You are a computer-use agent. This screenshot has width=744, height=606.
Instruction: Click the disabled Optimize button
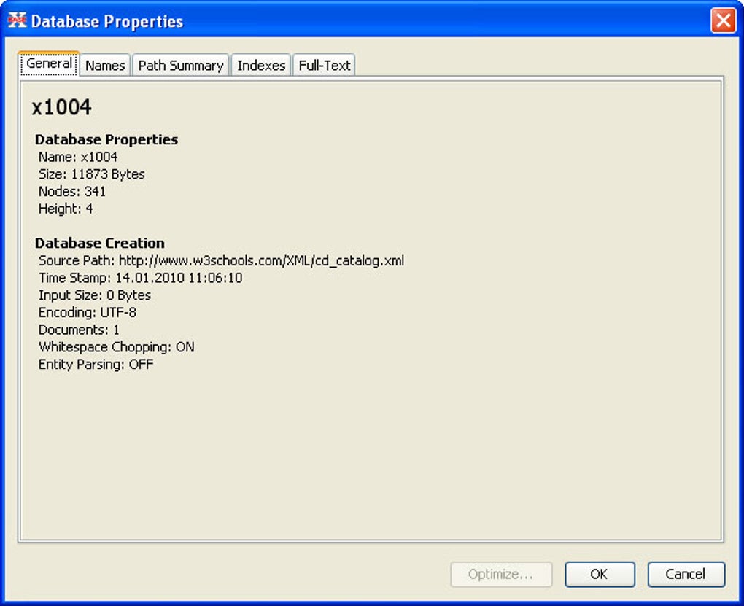[x=500, y=574]
